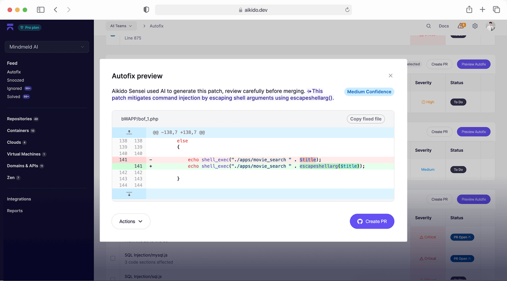The width and height of the screenshot is (507, 281).
Task: Open the Actions dropdown in the dialog
Action: tap(131, 221)
